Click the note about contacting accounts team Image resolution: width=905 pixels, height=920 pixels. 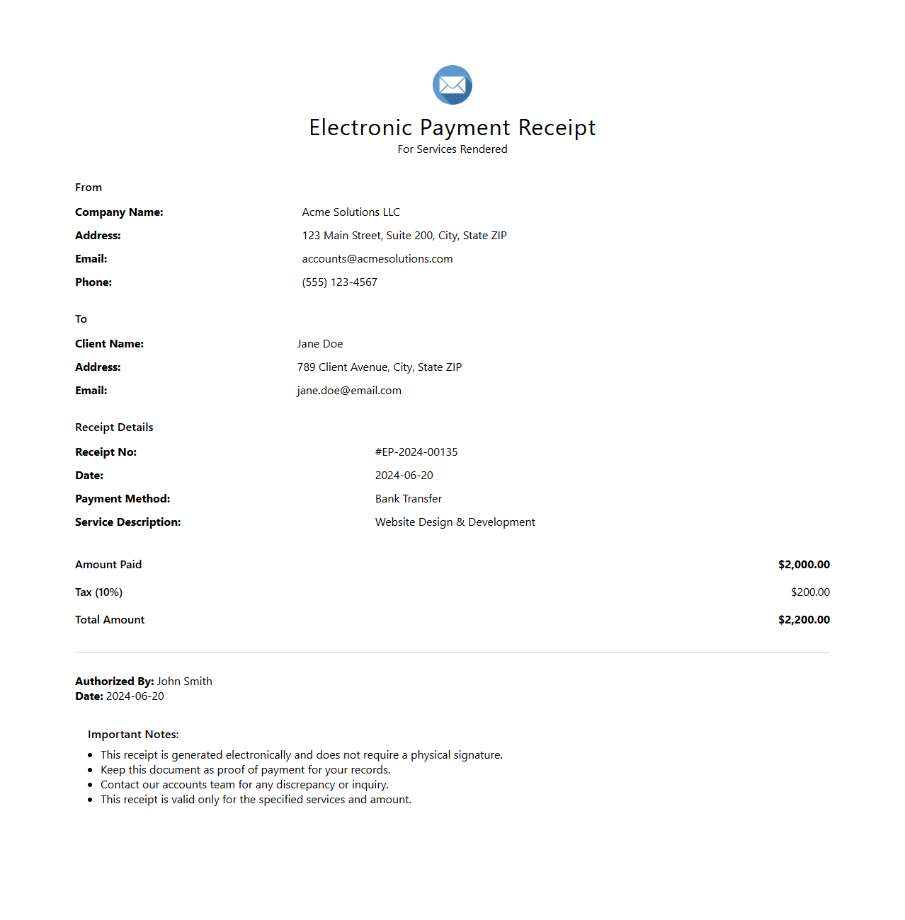pyautogui.click(x=244, y=785)
